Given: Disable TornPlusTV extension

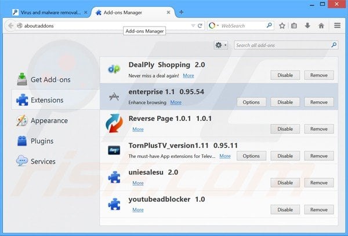Looking at the screenshot, I should tap(285, 156).
